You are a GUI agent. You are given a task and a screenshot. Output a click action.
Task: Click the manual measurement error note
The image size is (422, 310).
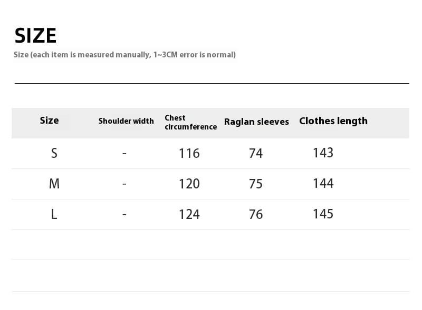[124, 55]
